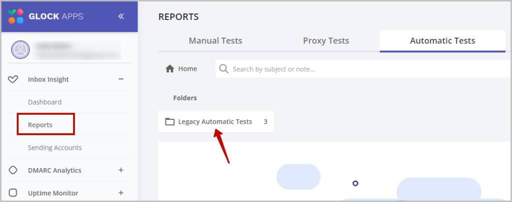The height and width of the screenshot is (202, 512).
Task: Open Dashboard in the sidebar
Action: pos(44,102)
